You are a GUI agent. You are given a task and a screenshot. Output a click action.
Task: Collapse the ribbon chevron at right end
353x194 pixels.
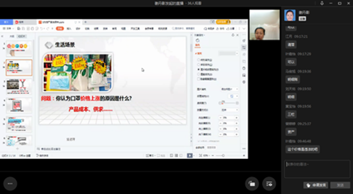[x=244, y=29]
